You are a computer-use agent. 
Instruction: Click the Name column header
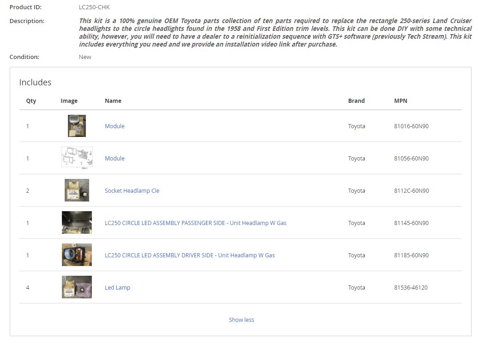point(113,101)
